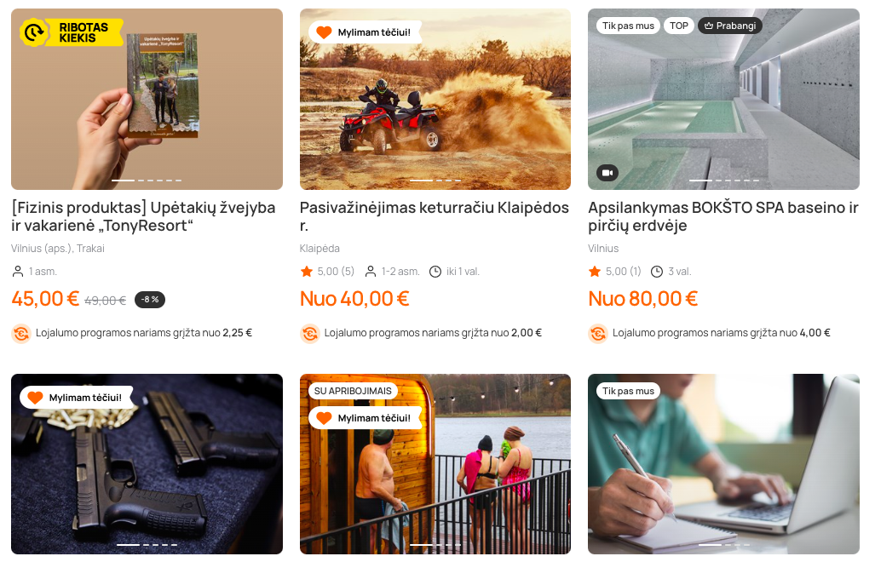Click the -8 % discount badge
This screenshot has width=875, height=562.
150,300
